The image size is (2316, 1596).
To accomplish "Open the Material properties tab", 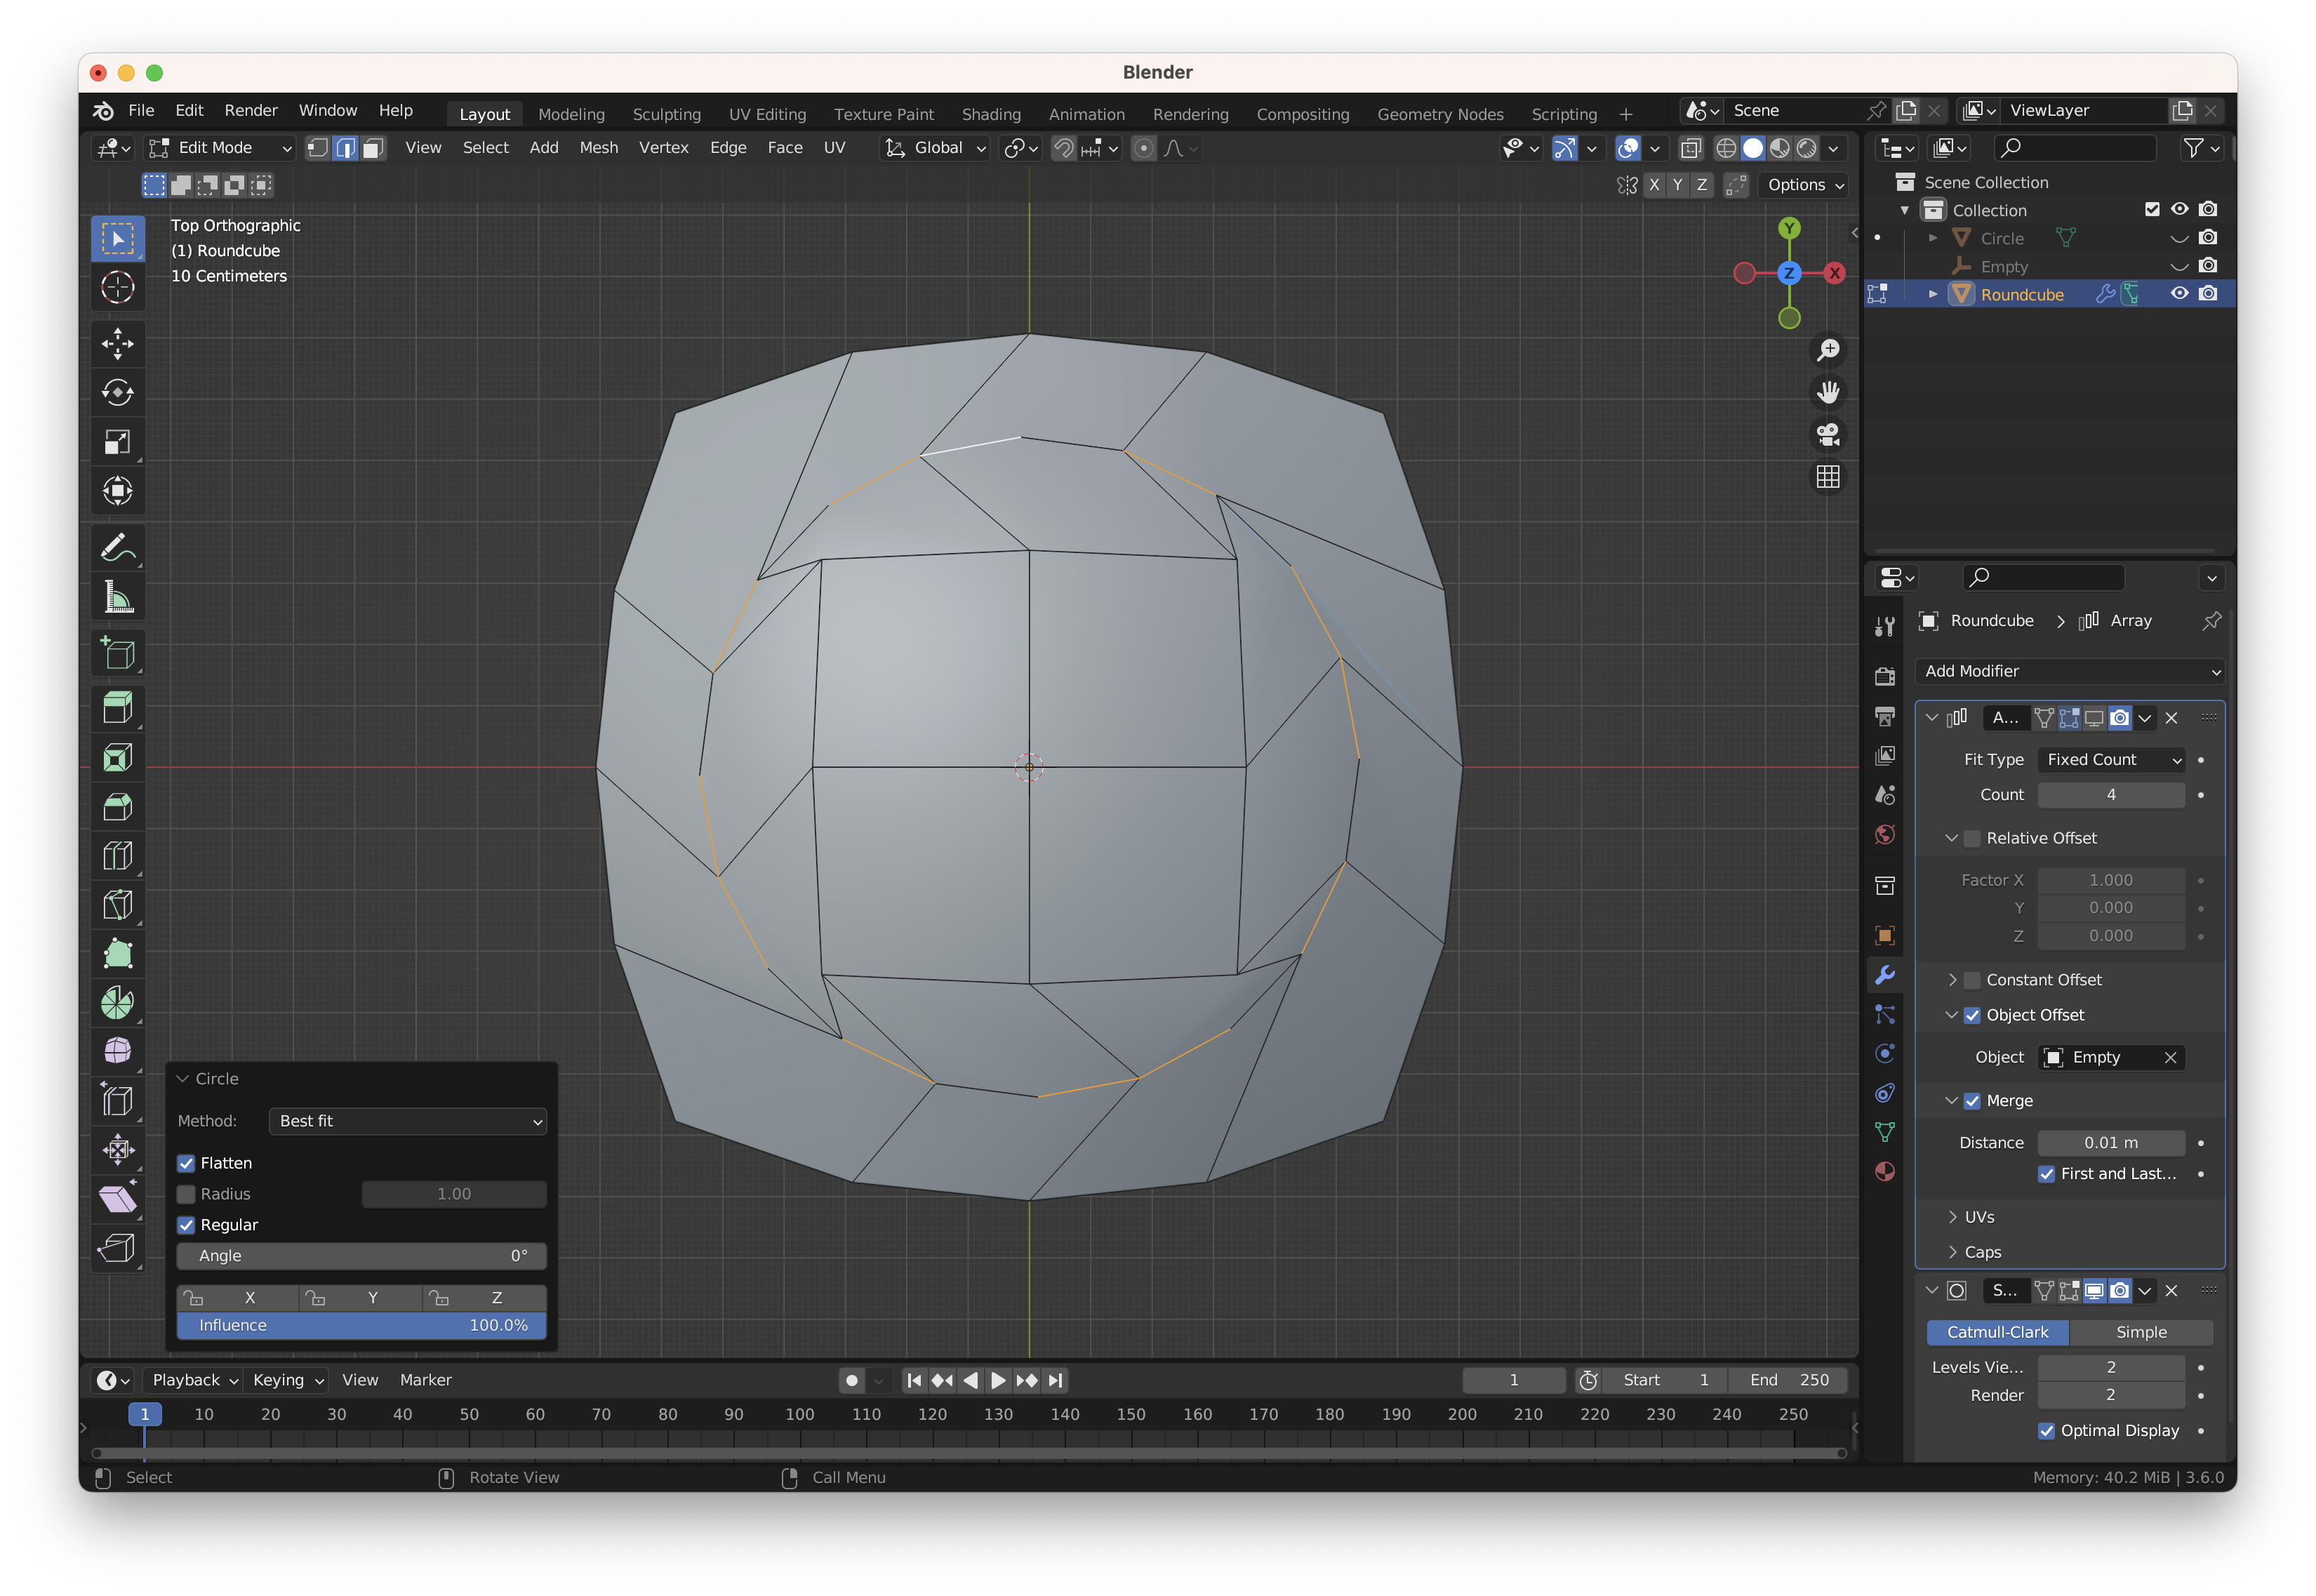I will tap(1886, 1172).
